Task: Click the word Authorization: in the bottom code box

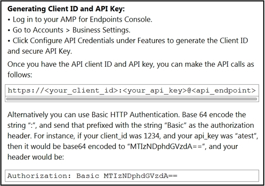Action: point(39,176)
